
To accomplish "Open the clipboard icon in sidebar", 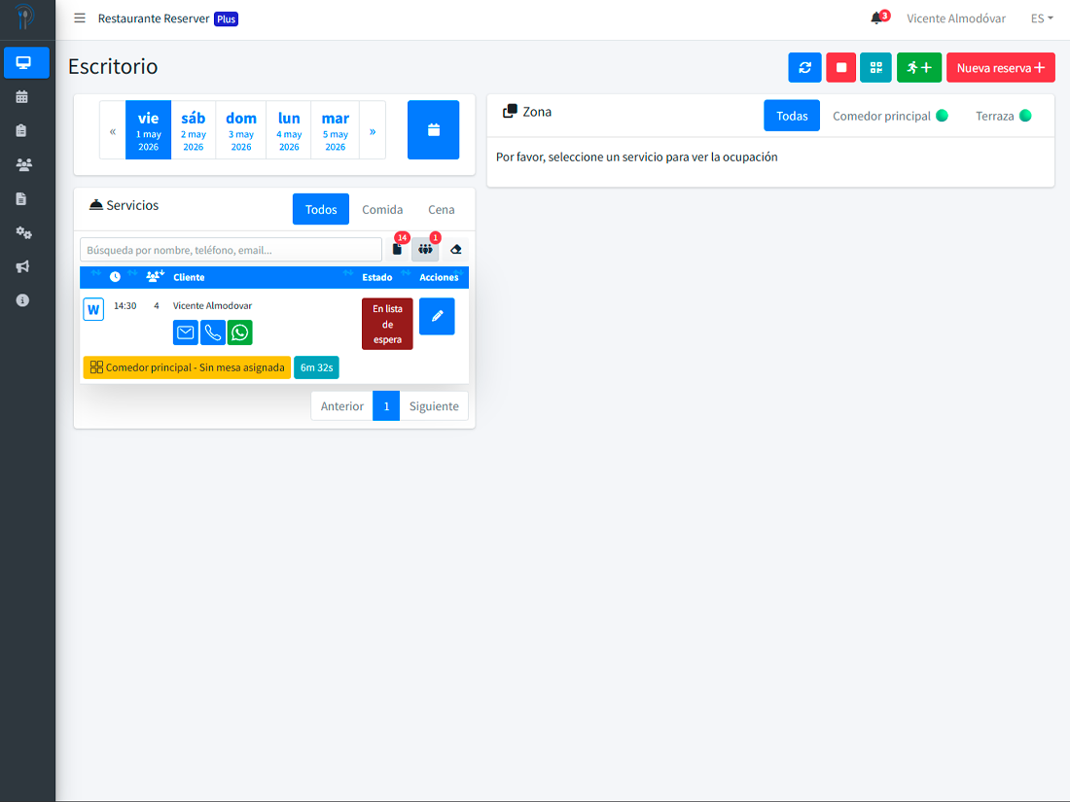I will [21, 130].
